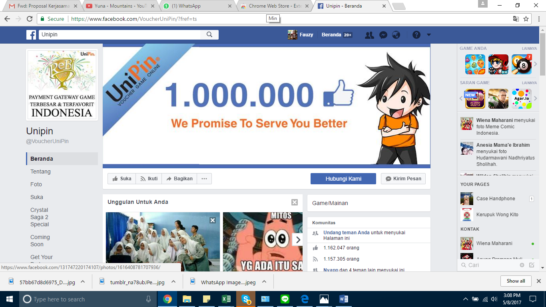Show next featured photo with arrow

click(x=298, y=240)
